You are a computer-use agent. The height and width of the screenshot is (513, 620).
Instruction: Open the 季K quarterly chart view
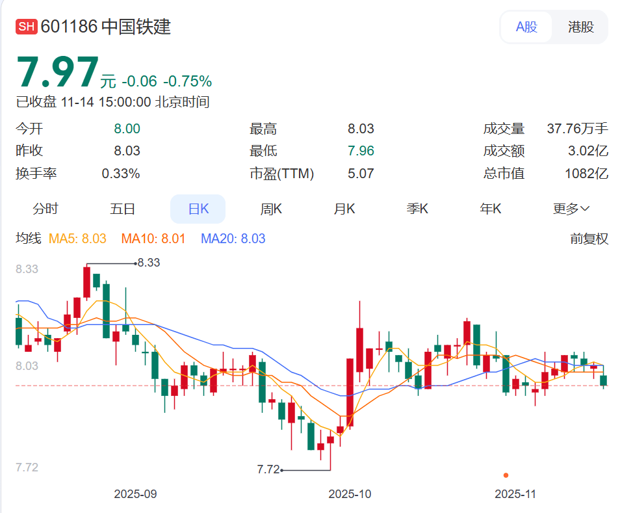pos(417,209)
